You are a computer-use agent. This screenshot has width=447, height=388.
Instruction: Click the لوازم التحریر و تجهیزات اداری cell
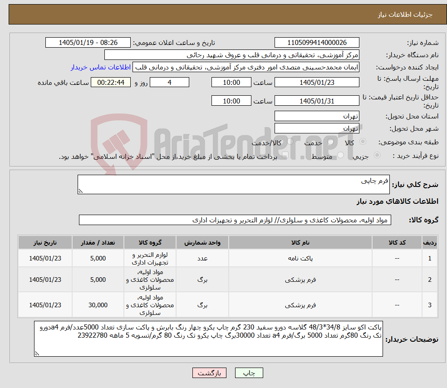150,258
